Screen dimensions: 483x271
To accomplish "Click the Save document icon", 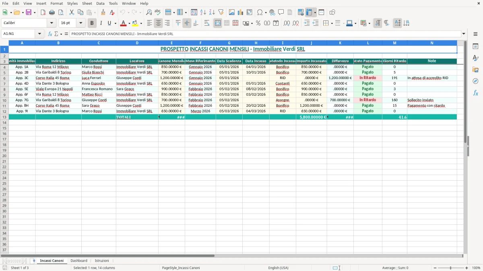I will (29, 12).
